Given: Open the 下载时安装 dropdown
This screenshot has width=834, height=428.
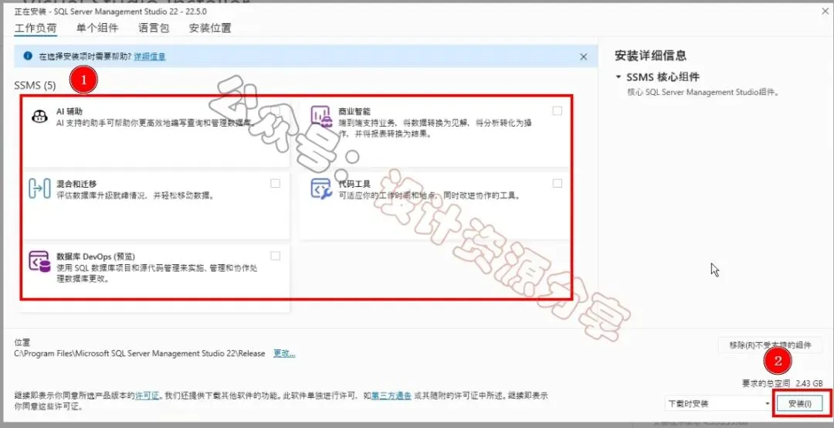Looking at the screenshot, I should click(718, 404).
